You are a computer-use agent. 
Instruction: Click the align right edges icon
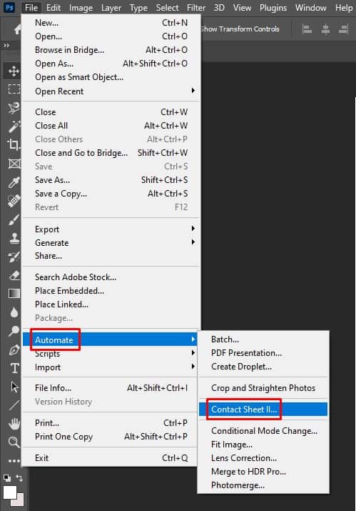pyautogui.click(x=343, y=29)
